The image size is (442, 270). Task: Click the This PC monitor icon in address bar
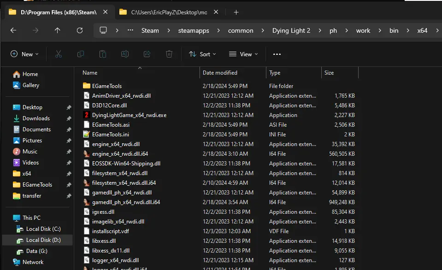point(103,30)
